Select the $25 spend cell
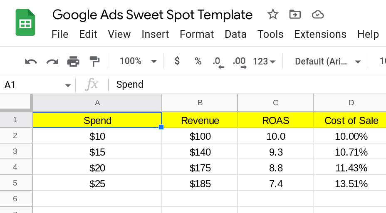386x213 pixels. (97, 183)
